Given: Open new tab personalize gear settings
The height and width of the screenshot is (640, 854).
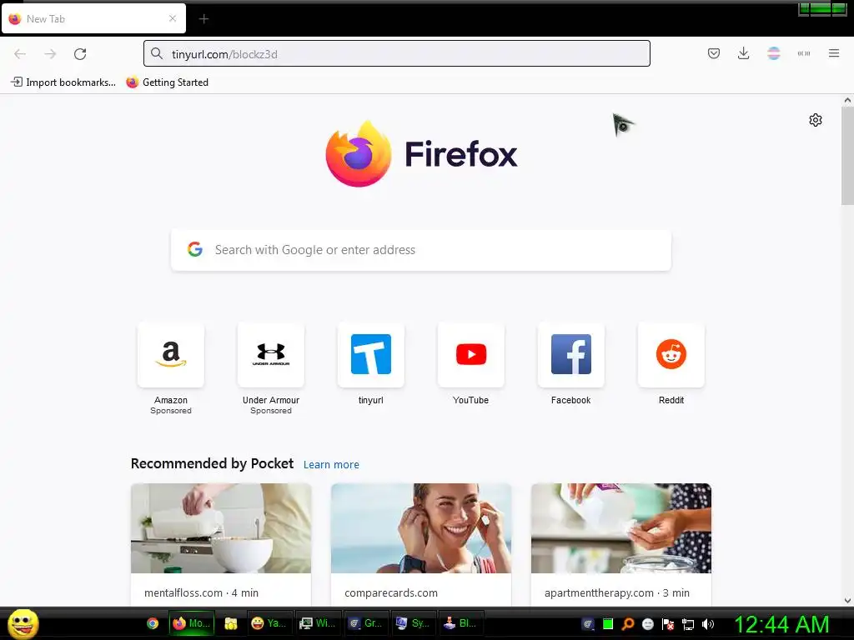Looking at the screenshot, I should [x=816, y=120].
